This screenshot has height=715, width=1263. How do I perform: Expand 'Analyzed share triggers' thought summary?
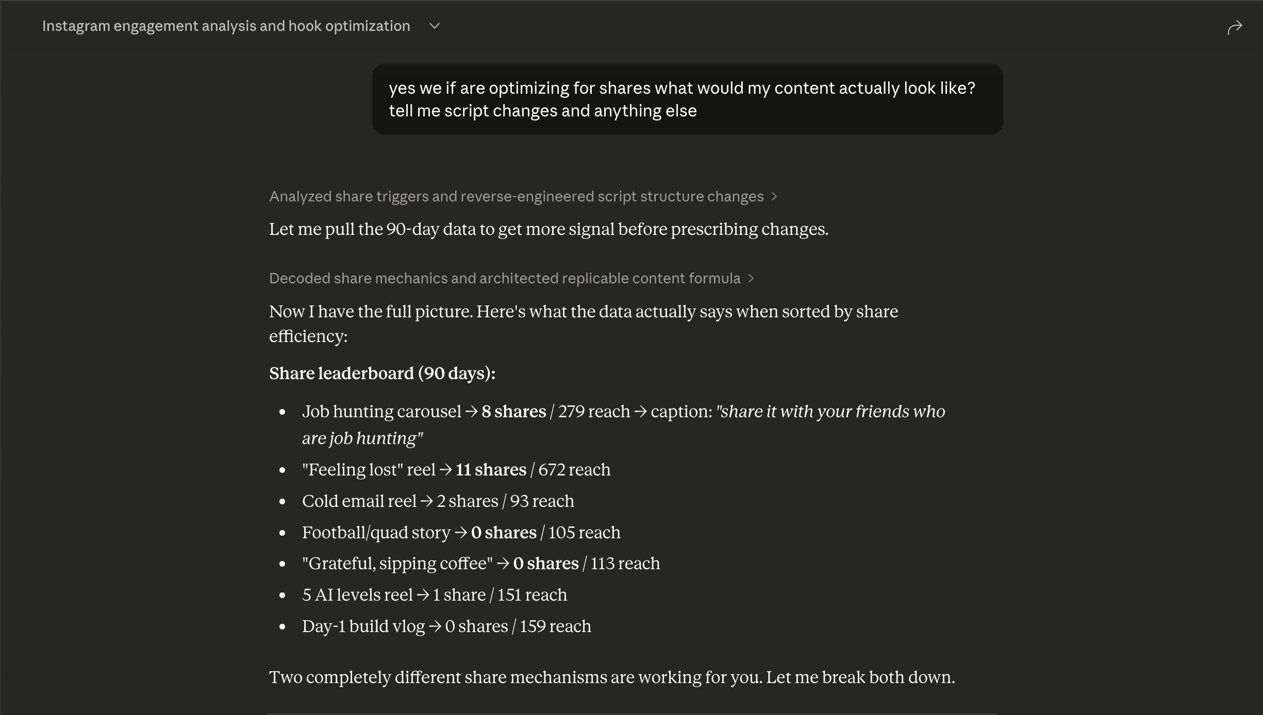click(516, 196)
